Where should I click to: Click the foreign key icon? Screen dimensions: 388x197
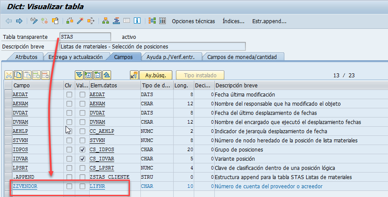134,75
